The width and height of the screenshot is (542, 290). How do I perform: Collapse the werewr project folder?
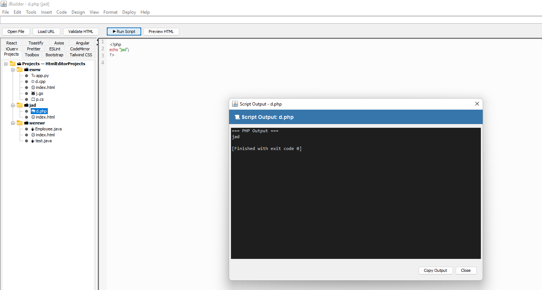[x=13, y=123]
